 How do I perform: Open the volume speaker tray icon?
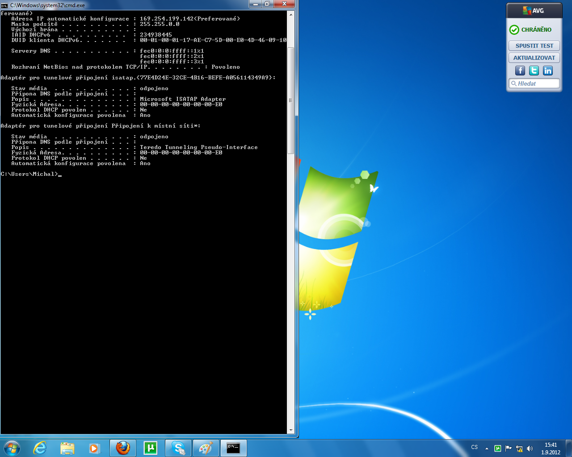[530, 449]
